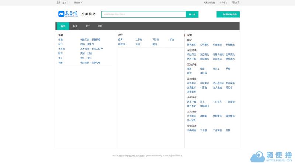Click the 网站首页 link in top bar
Viewport: 295px width, 163px height.
(236, 3)
